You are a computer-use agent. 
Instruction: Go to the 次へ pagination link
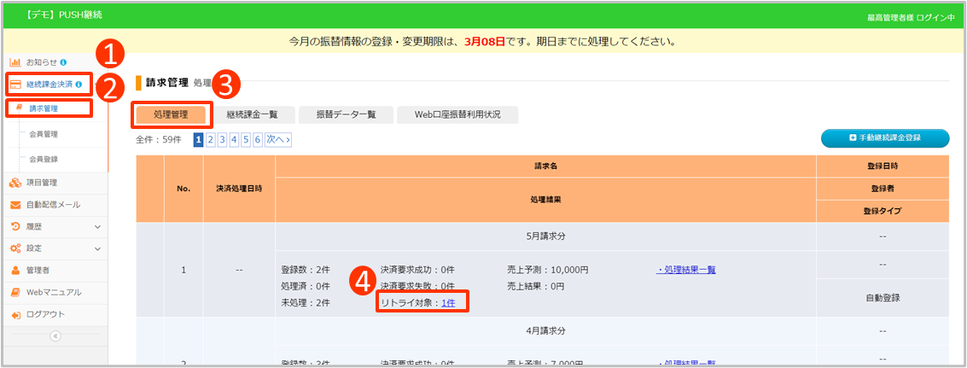pyautogui.click(x=277, y=139)
